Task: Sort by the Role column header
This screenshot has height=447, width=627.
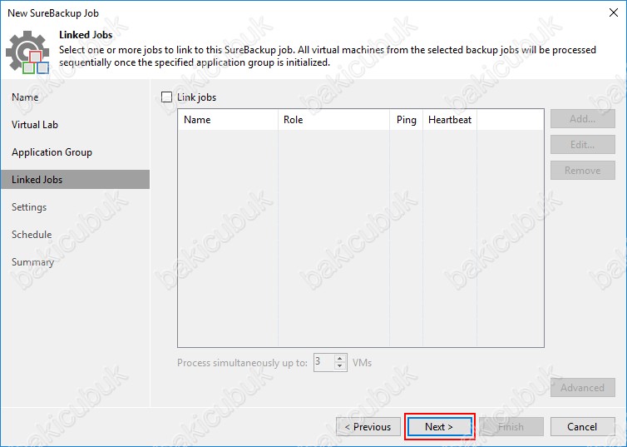Action: (334, 120)
